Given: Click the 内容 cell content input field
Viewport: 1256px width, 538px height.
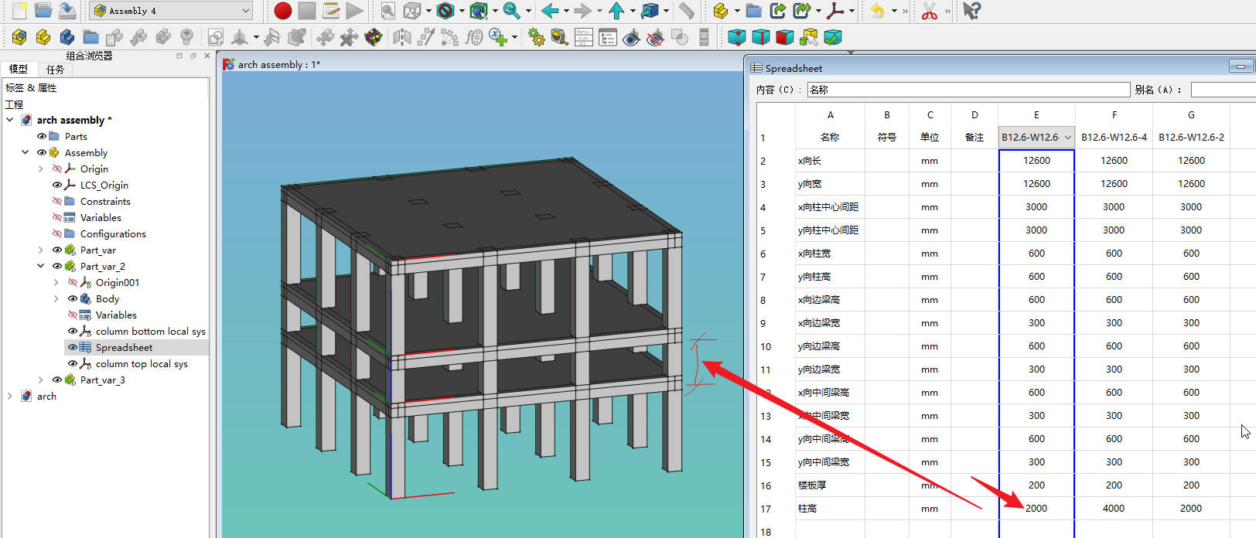Looking at the screenshot, I should pos(968,90).
